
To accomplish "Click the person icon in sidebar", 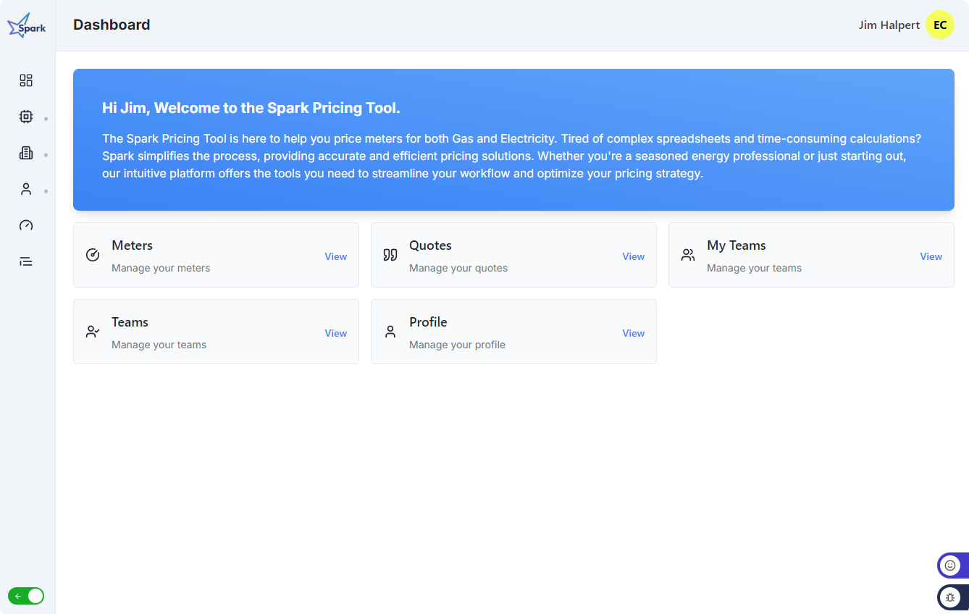I will (x=26, y=189).
